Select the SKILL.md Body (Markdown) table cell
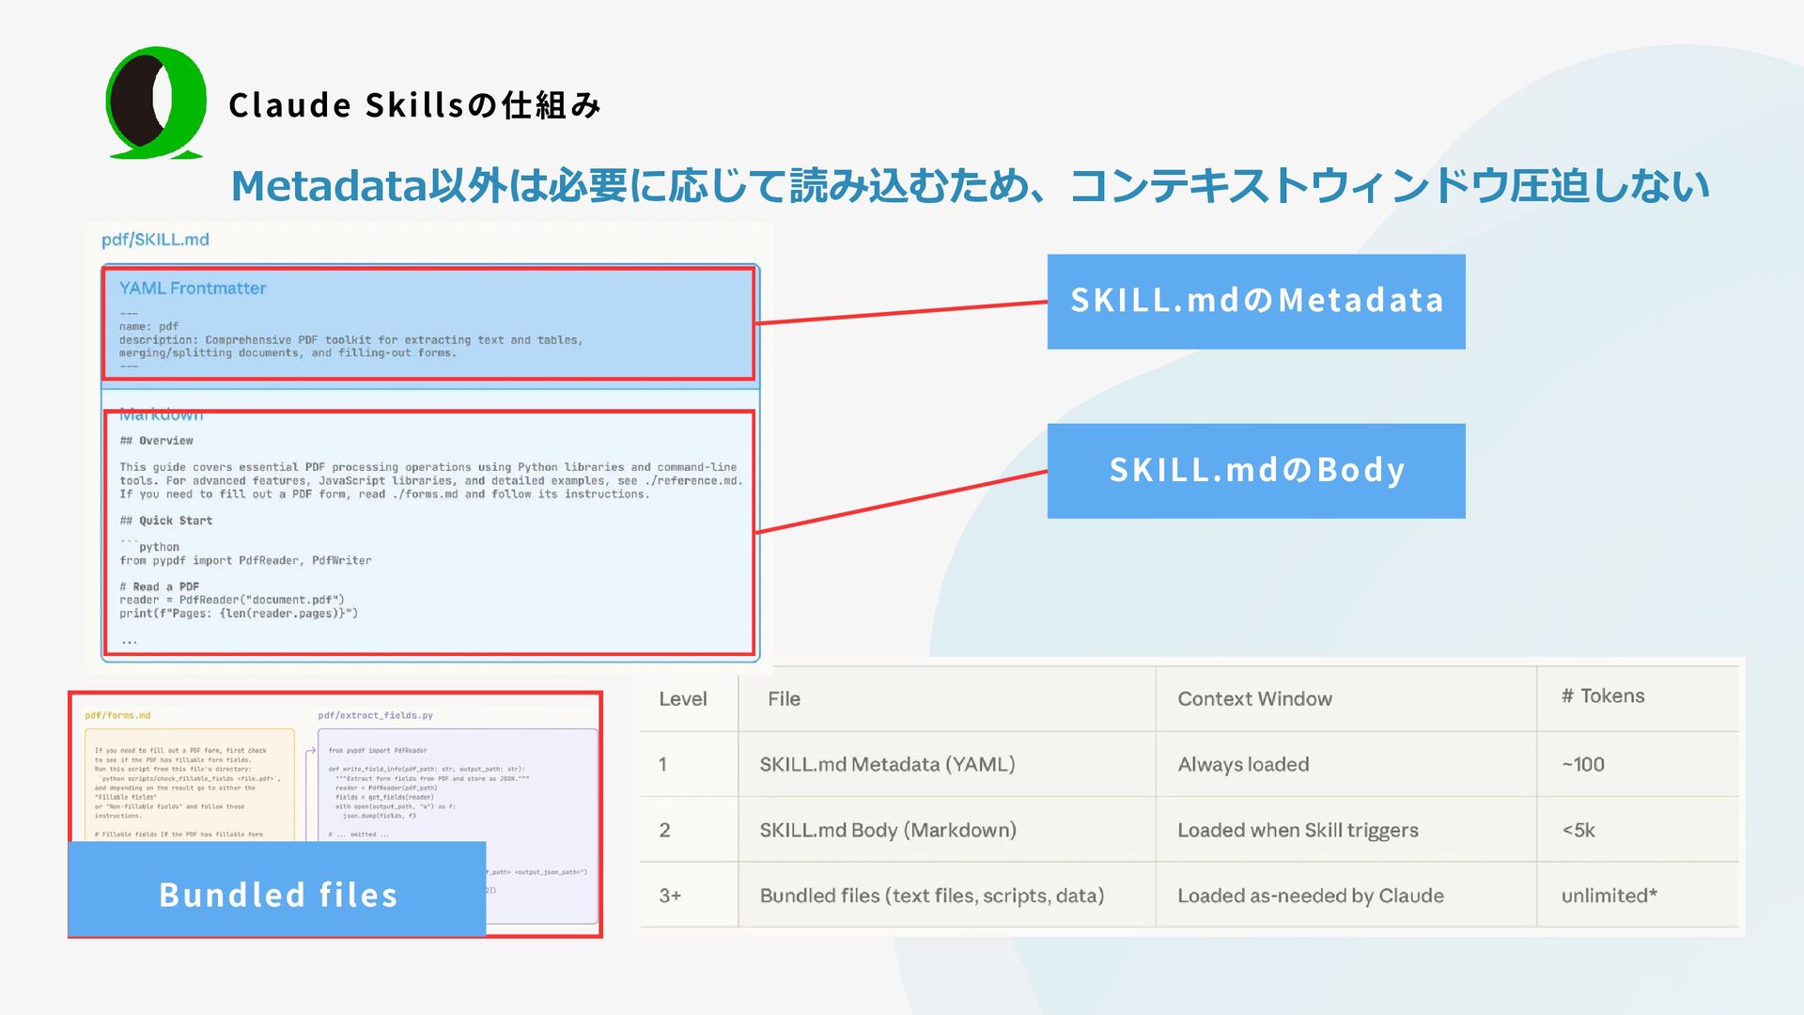Image resolution: width=1804 pixels, height=1015 pixels. pyautogui.click(x=888, y=831)
